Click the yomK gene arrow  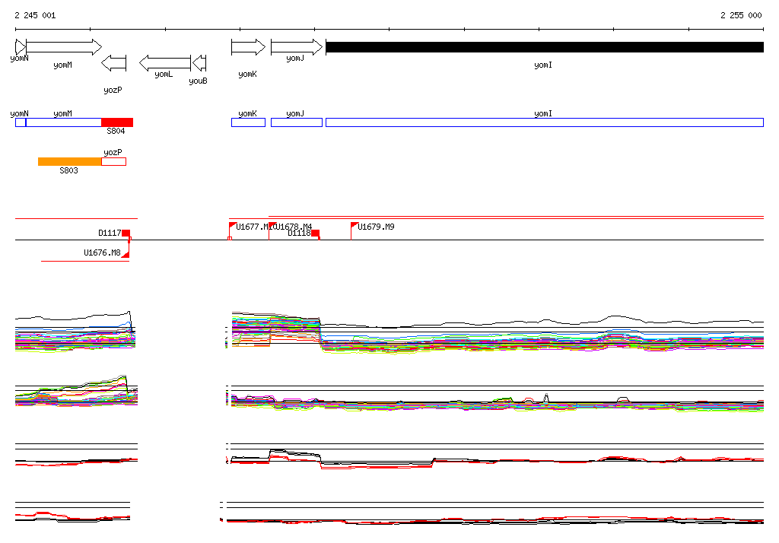click(249, 47)
